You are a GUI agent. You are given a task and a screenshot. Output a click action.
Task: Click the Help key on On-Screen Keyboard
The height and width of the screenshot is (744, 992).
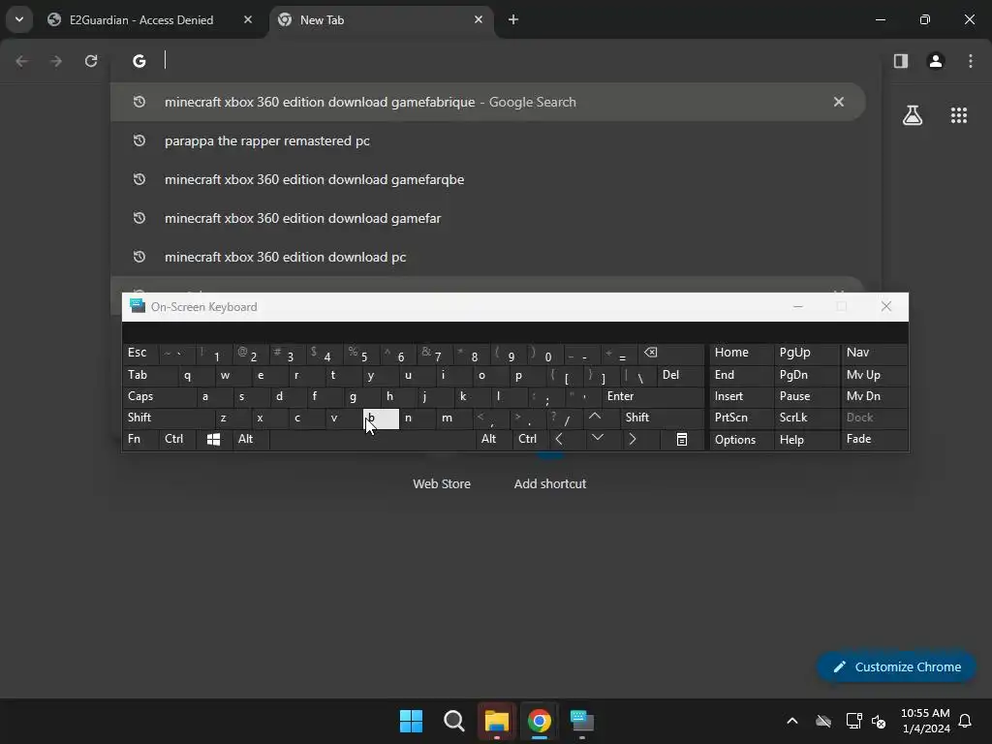coord(806,439)
